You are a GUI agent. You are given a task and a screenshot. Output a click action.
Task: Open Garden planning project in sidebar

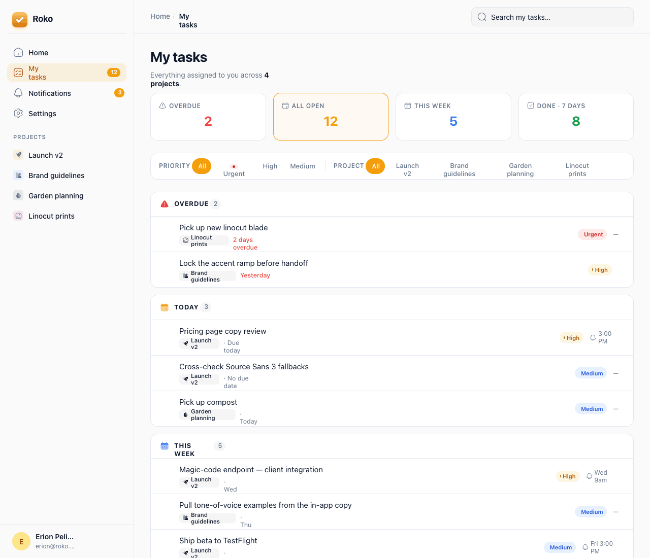[x=67, y=195]
